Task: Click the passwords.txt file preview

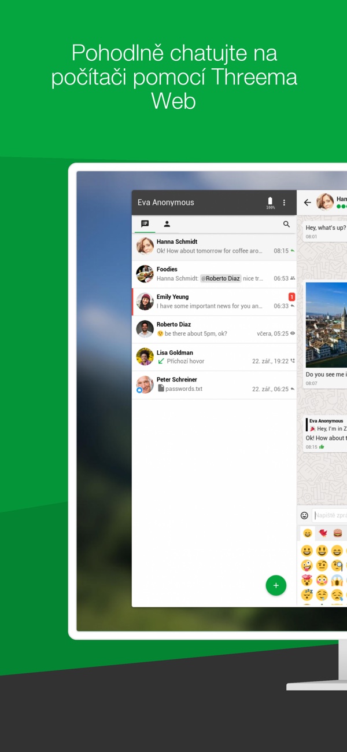Action: 180,389
